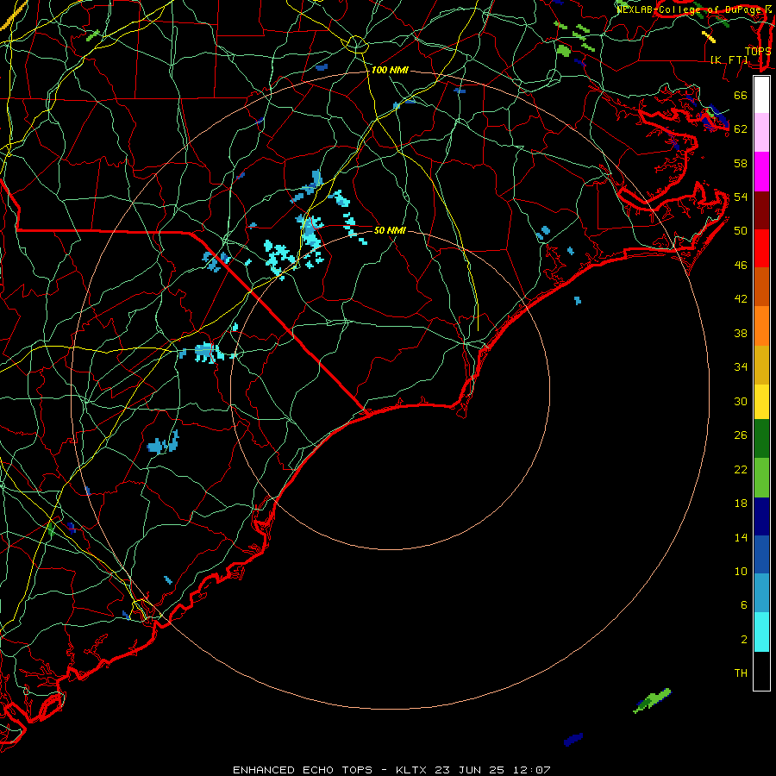
Task: Click the "18" legend label
Action: pos(741,504)
